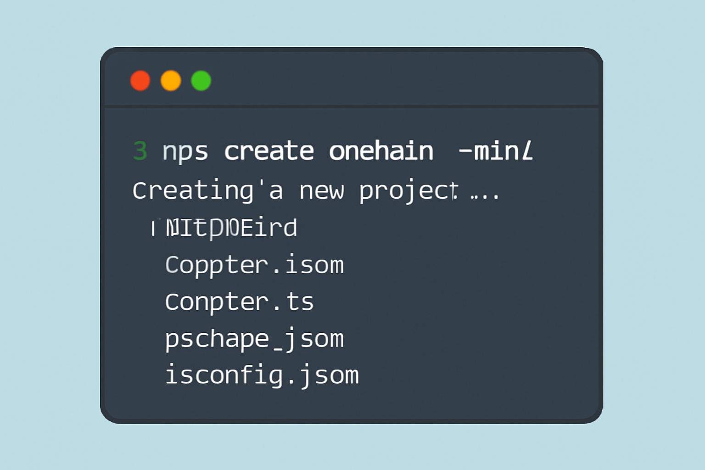Viewport: 705px width, 470px height.
Task: Click the green maximize window dot
Action: [x=201, y=81]
